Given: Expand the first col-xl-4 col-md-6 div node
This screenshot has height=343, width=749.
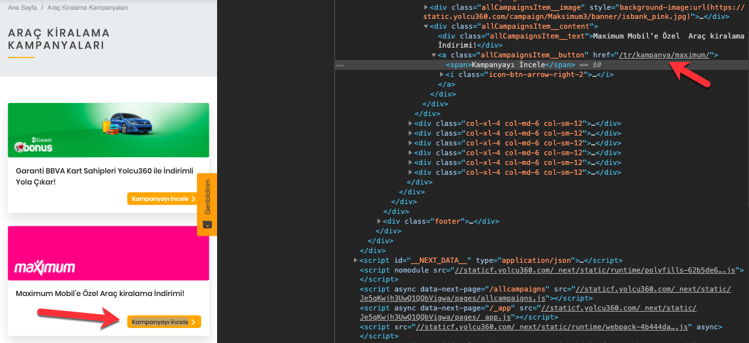Looking at the screenshot, I should click(x=410, y=123).
